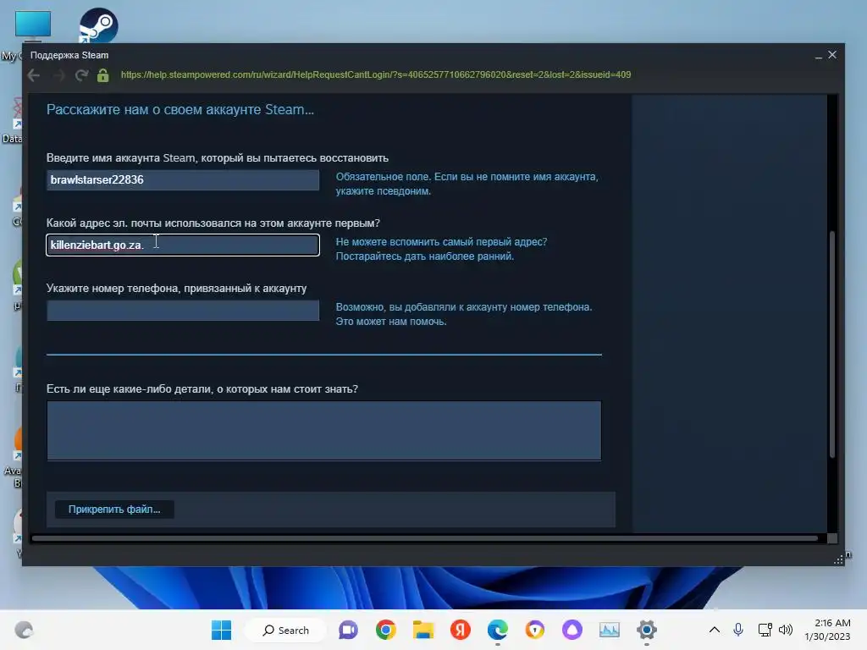The height and width of the screenshot is (650, 867).
Task: Click the help.steampowered.com URL text
Action: point(375,74)
